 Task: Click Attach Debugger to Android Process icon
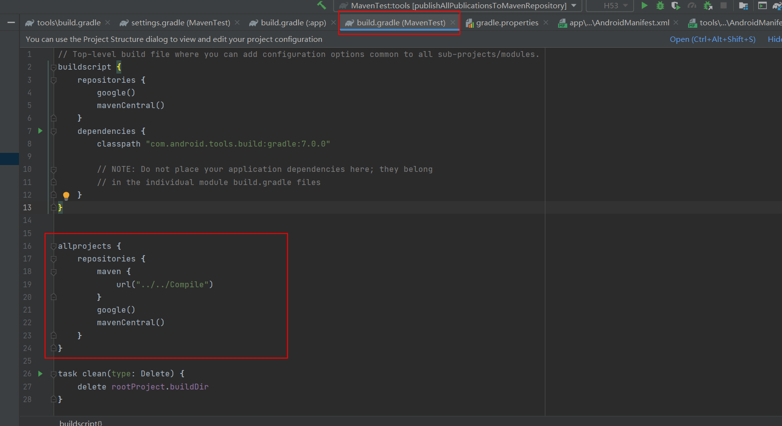point(708,5)
